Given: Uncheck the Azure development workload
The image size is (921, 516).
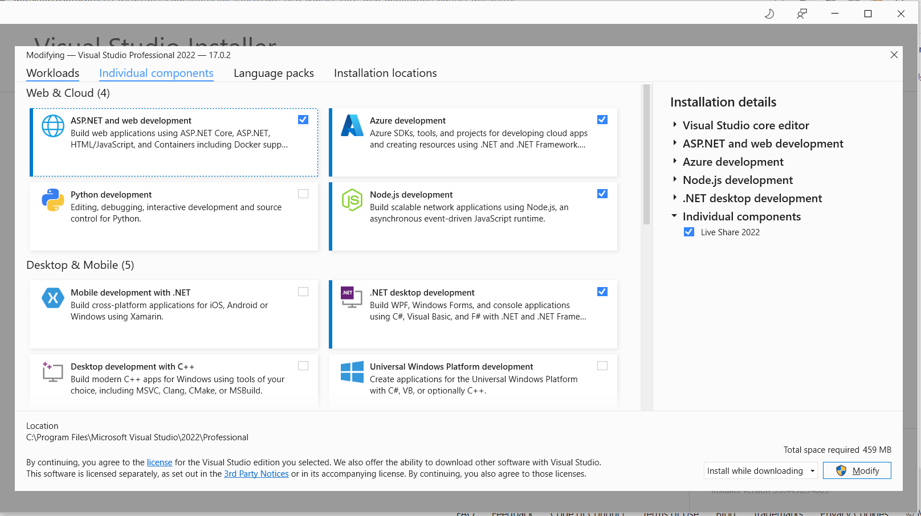Looking at the screenshot, I should point(602,120).
